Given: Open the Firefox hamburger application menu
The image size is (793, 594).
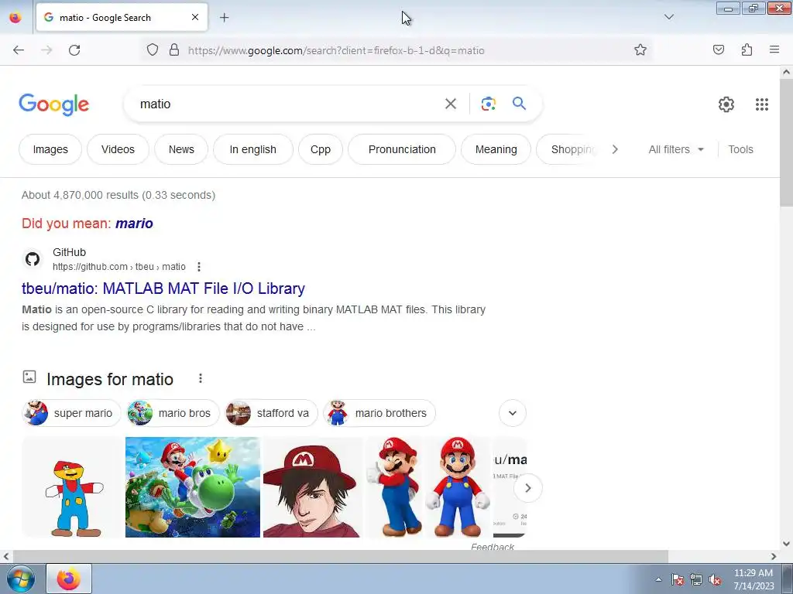Looking at the screenshot, I should point(774,49).
